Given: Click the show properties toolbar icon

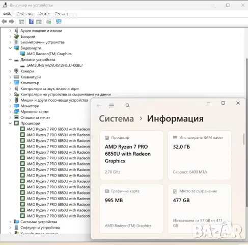Looking at the screenshot, I should pos(21,21).
